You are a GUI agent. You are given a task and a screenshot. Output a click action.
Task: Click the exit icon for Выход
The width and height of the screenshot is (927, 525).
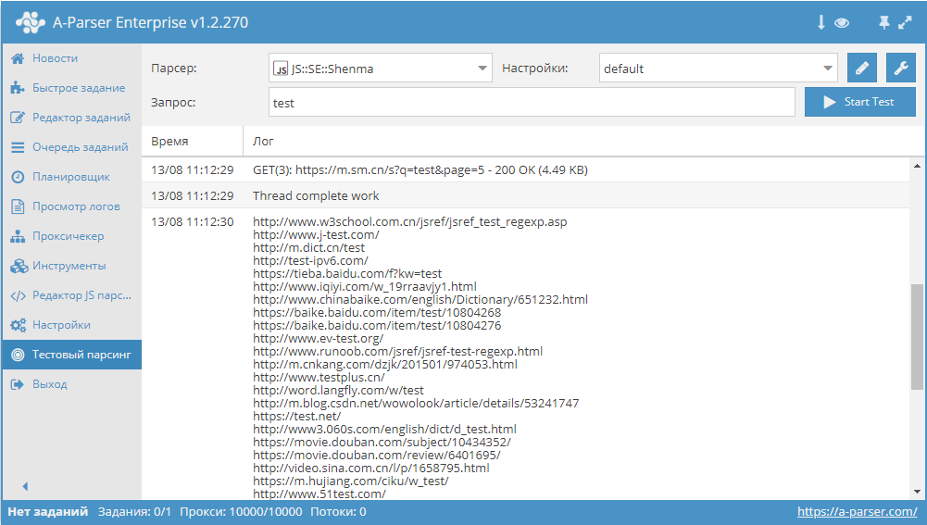(x=18, y=384)
